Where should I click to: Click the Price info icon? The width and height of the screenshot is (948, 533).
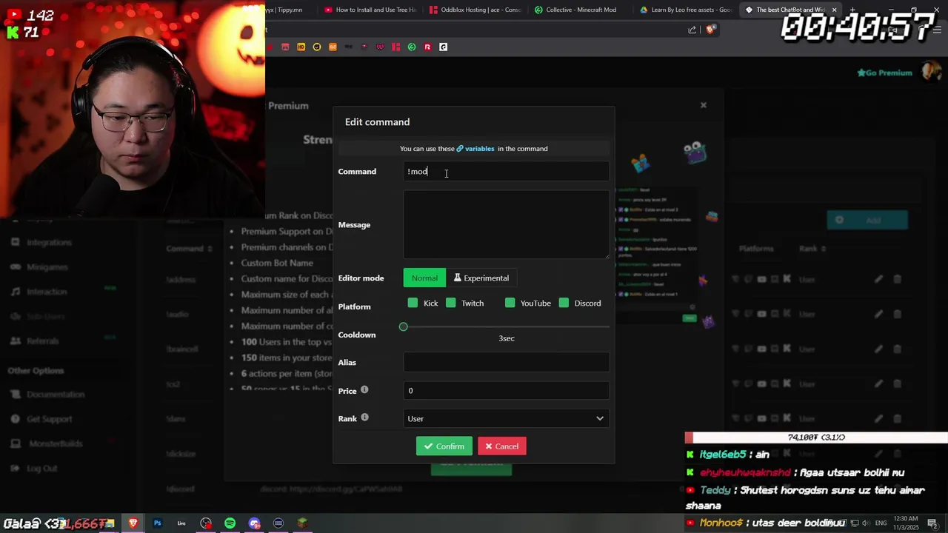tap(364, 389)
